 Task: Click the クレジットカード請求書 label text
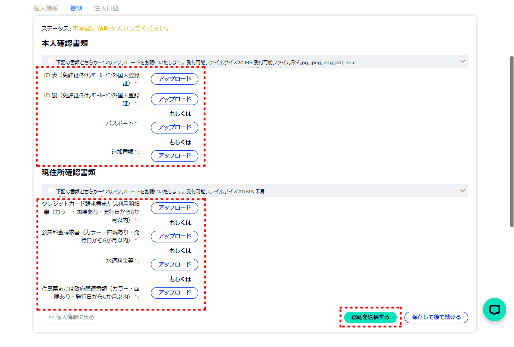(91, 212)
